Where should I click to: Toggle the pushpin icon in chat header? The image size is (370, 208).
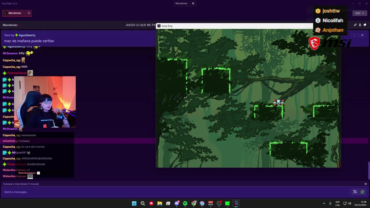[365, 25]
